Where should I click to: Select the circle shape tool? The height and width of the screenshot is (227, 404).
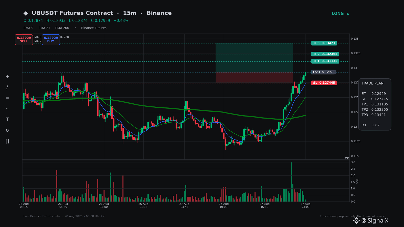[x=7, y=130]
